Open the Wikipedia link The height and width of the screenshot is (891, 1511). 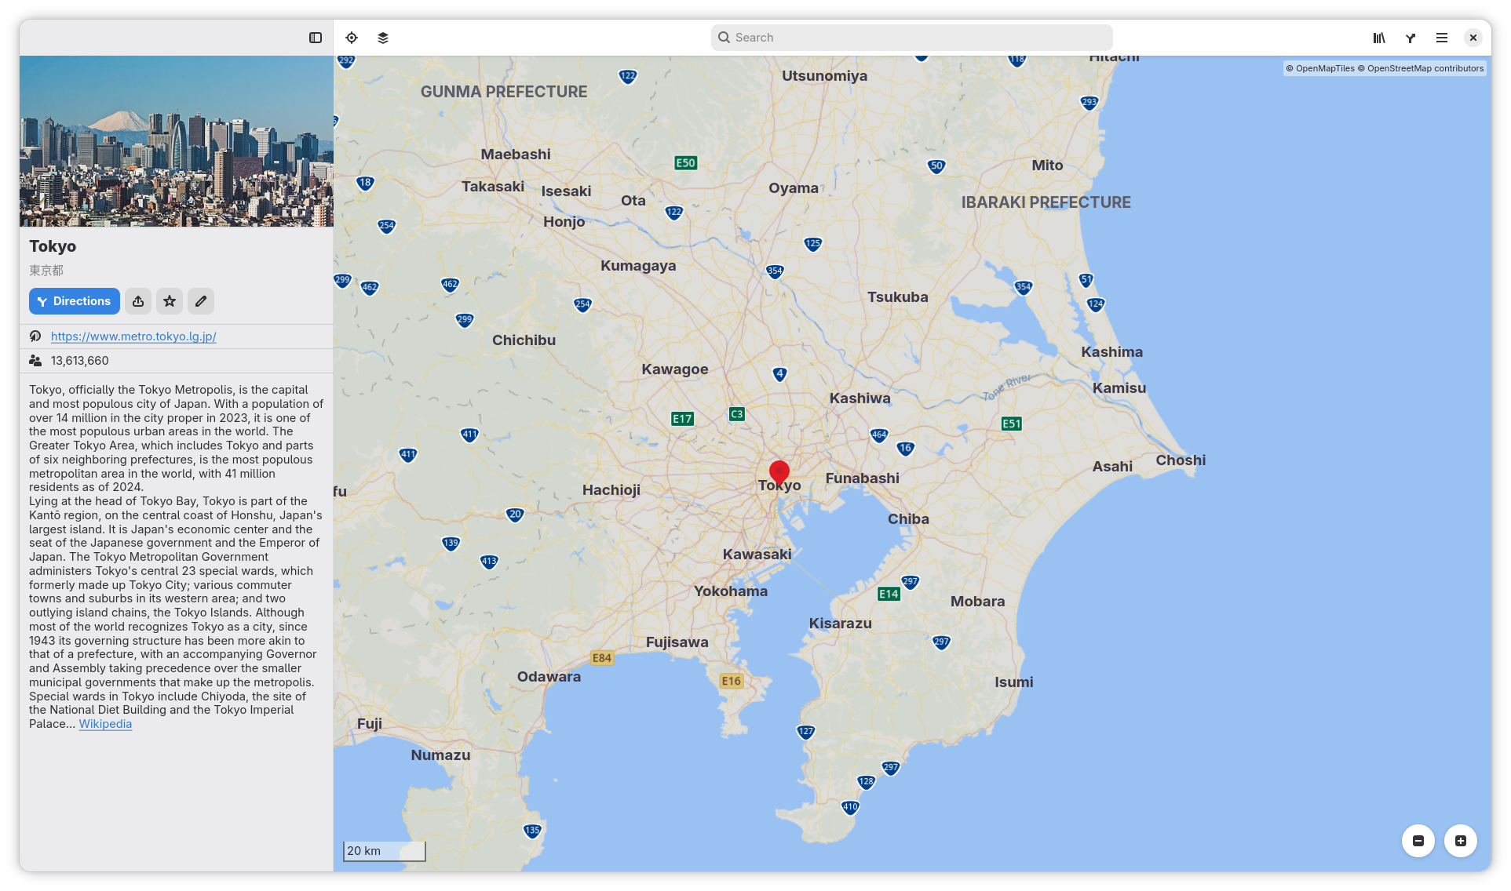[105, 724]
